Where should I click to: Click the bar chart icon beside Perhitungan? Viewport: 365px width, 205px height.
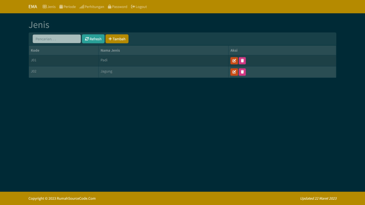[82, 7]
